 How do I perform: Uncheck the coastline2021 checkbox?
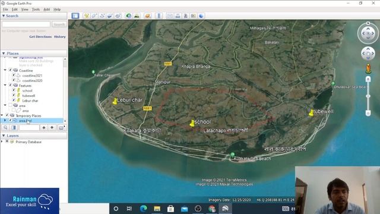[14, 75]
